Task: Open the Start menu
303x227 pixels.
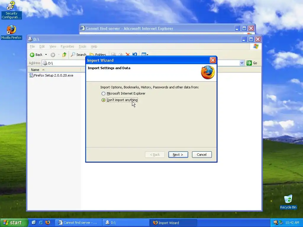Action: (14, 223)
